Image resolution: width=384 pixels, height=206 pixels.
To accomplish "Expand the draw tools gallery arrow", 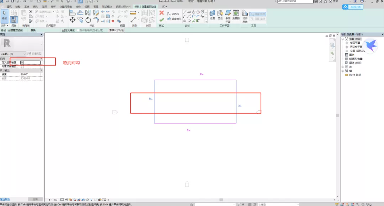I will [206, 21].
